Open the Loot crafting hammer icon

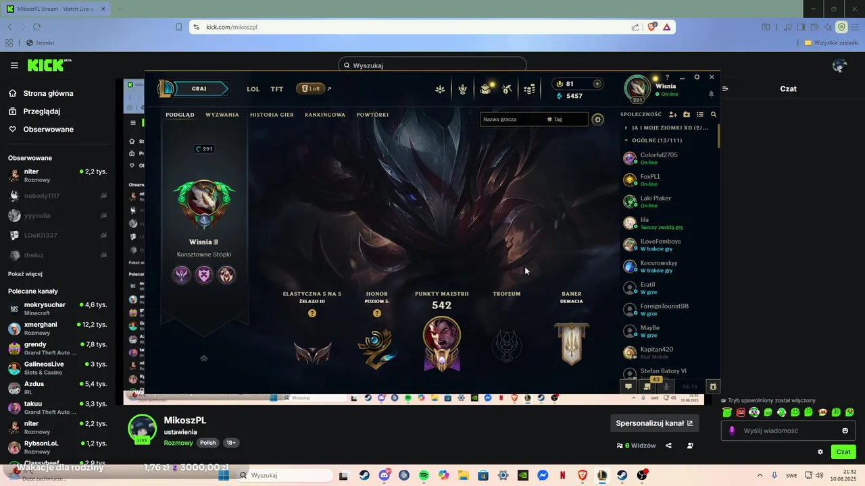tap(507, 89)
